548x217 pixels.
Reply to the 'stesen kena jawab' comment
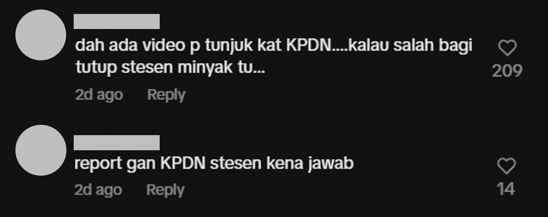point(165,190)
